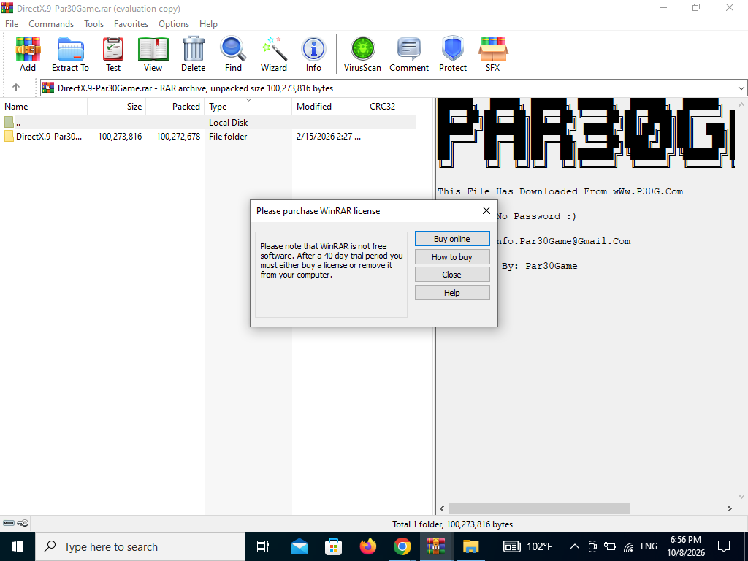Open the Options menu
This screenshot has height=561, width=748.
click(174, 24)
